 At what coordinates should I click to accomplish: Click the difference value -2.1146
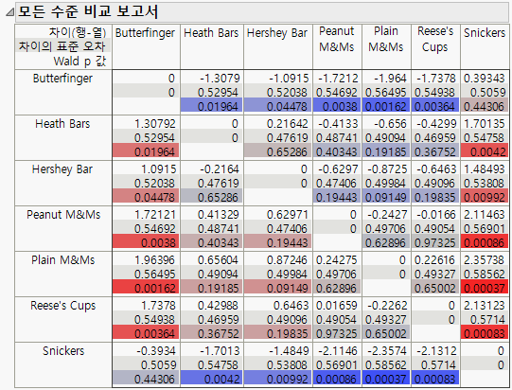[x=338, y=351]
